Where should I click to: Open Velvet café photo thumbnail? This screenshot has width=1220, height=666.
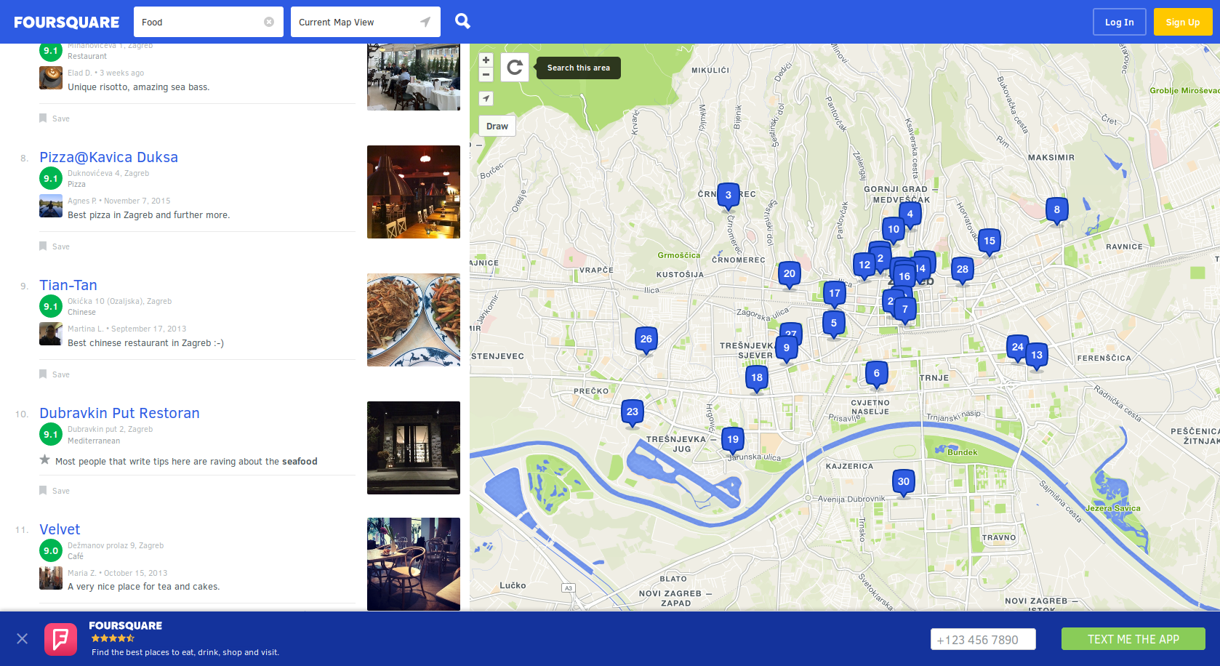pyautogui.click(x=414, y=564)
